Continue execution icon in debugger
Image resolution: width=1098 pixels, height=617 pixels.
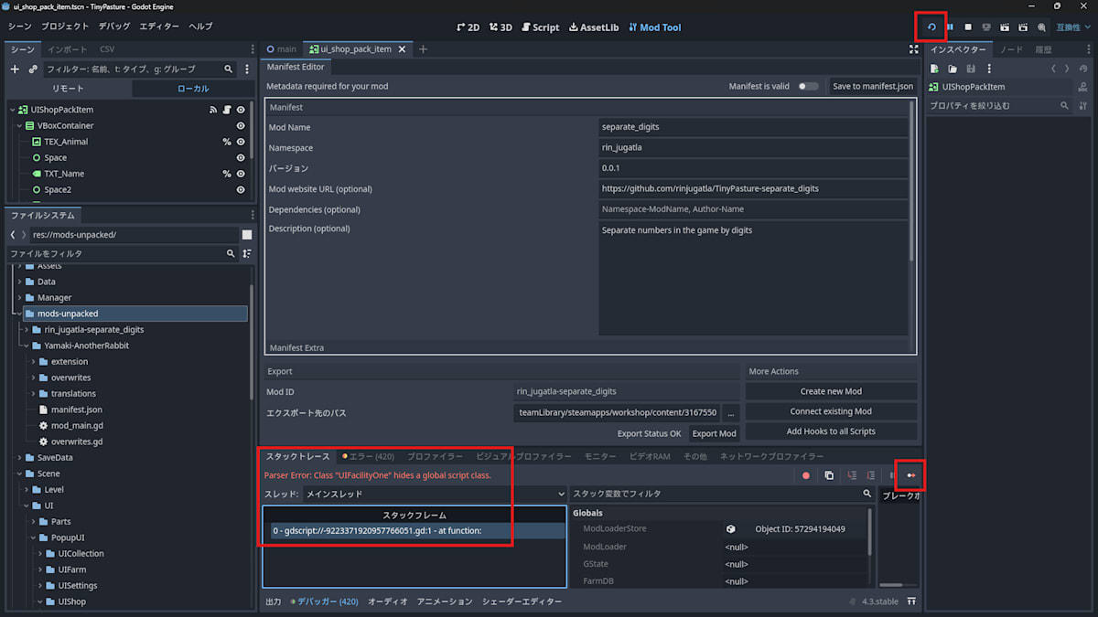(910, 475)
